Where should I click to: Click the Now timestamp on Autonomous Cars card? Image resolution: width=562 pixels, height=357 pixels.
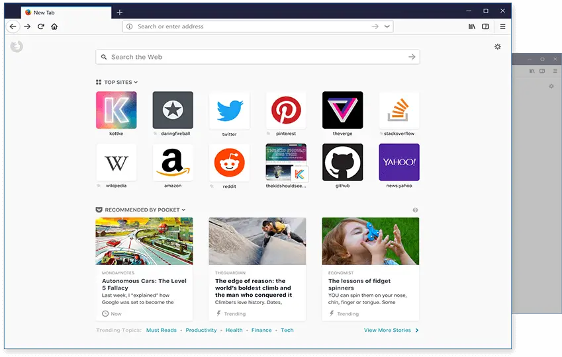pyautogui.click(x=116, y=314)
